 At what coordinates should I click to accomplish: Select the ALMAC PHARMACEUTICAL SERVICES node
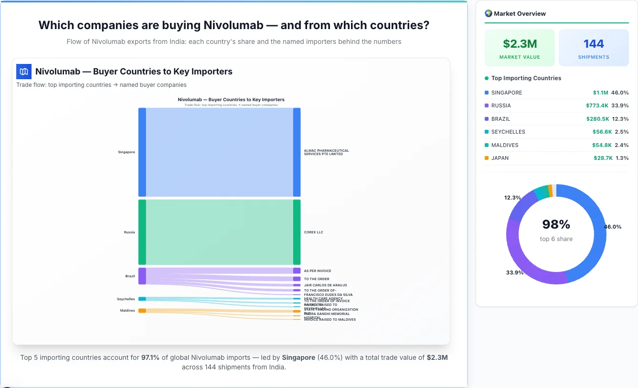click(x=297, y=152)
